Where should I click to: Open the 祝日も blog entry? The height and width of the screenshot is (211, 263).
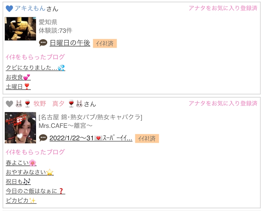click(x=18, y=182)
